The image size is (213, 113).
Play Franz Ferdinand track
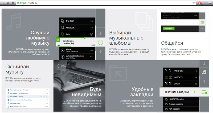pos(9,90)
